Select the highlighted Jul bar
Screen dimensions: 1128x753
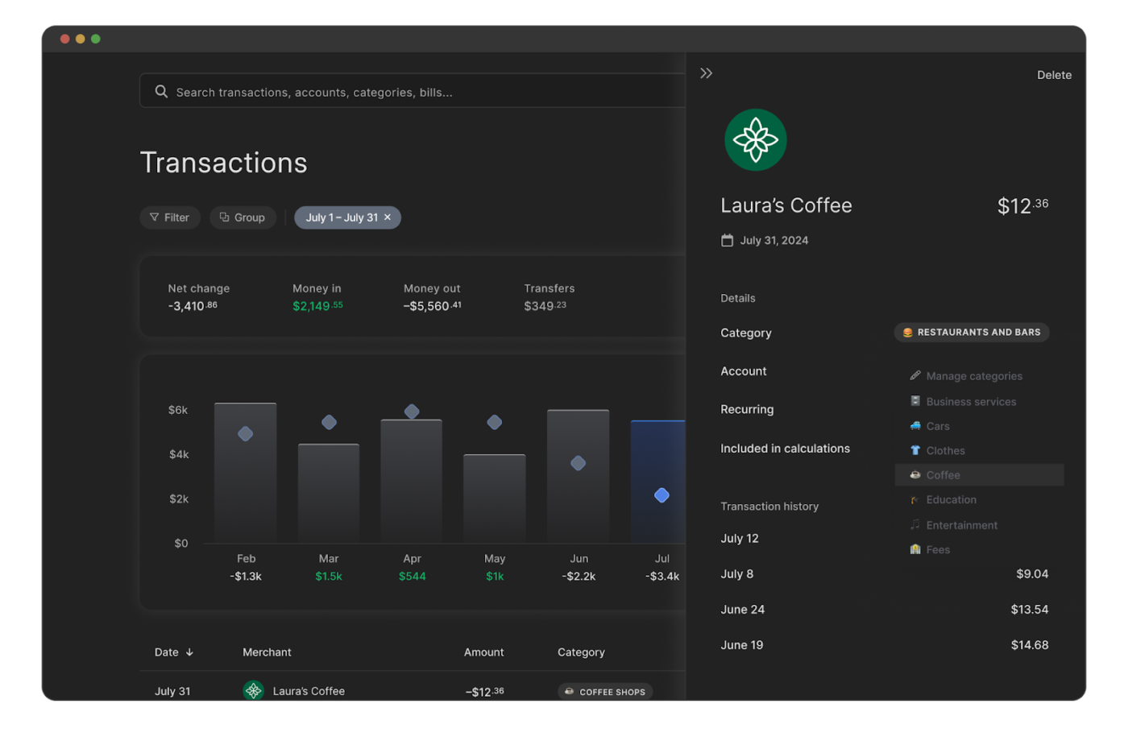point(658,482)
